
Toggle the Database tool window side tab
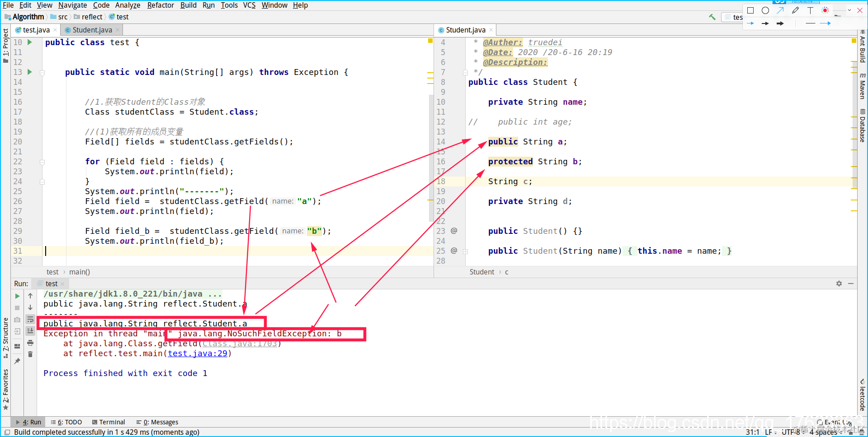point(863,126)
